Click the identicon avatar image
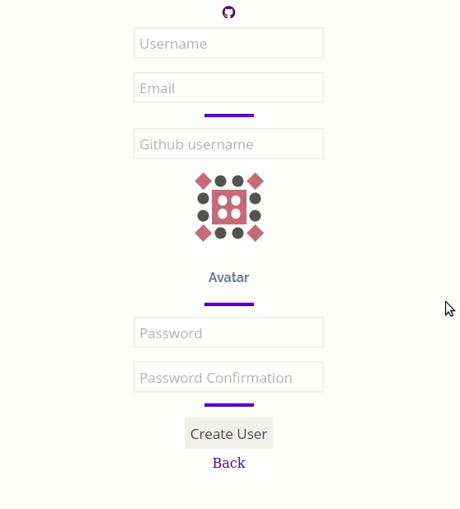The height and width of the screenshot is (509, 460). coord(229,207)
